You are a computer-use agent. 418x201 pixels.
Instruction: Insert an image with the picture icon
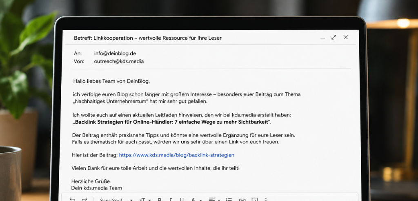[255, 200]
